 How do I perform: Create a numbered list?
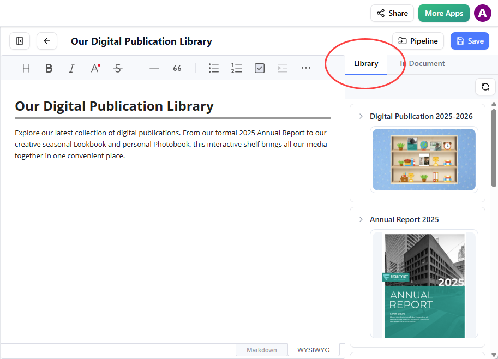pyautogui.click(x=237, y=68)
